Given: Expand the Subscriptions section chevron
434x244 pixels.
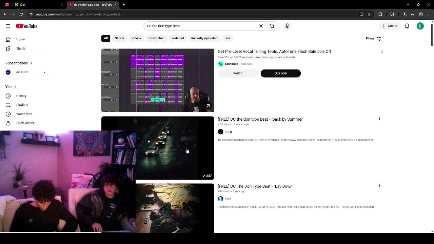Looking at the screenshot, I should (31, 63).
